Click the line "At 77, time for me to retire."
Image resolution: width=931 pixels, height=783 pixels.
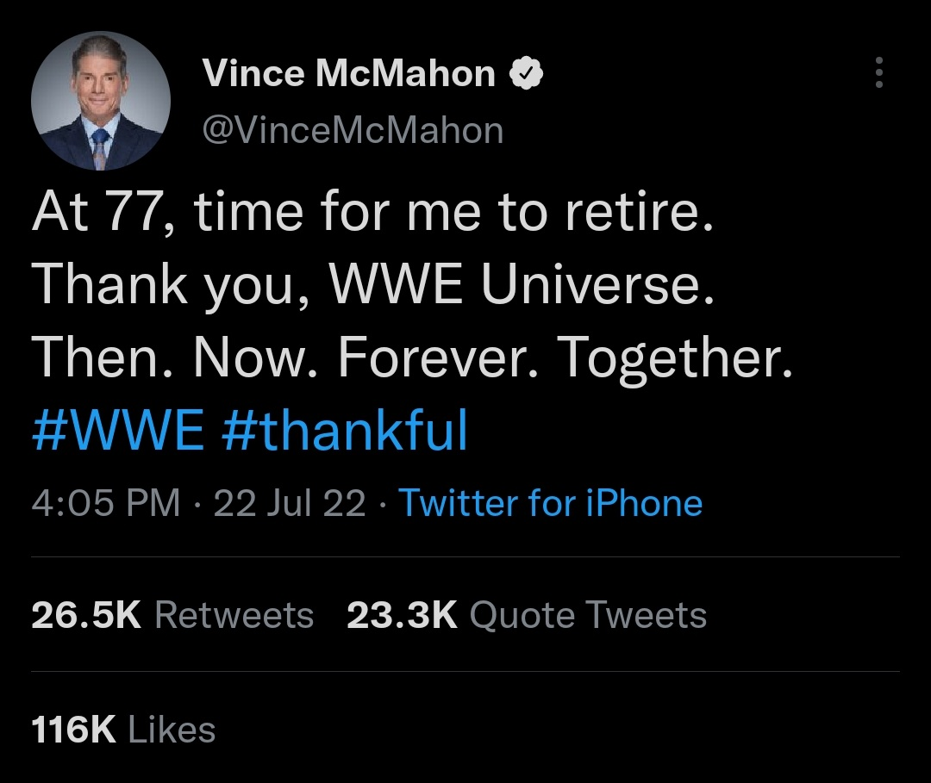point(373,214)
